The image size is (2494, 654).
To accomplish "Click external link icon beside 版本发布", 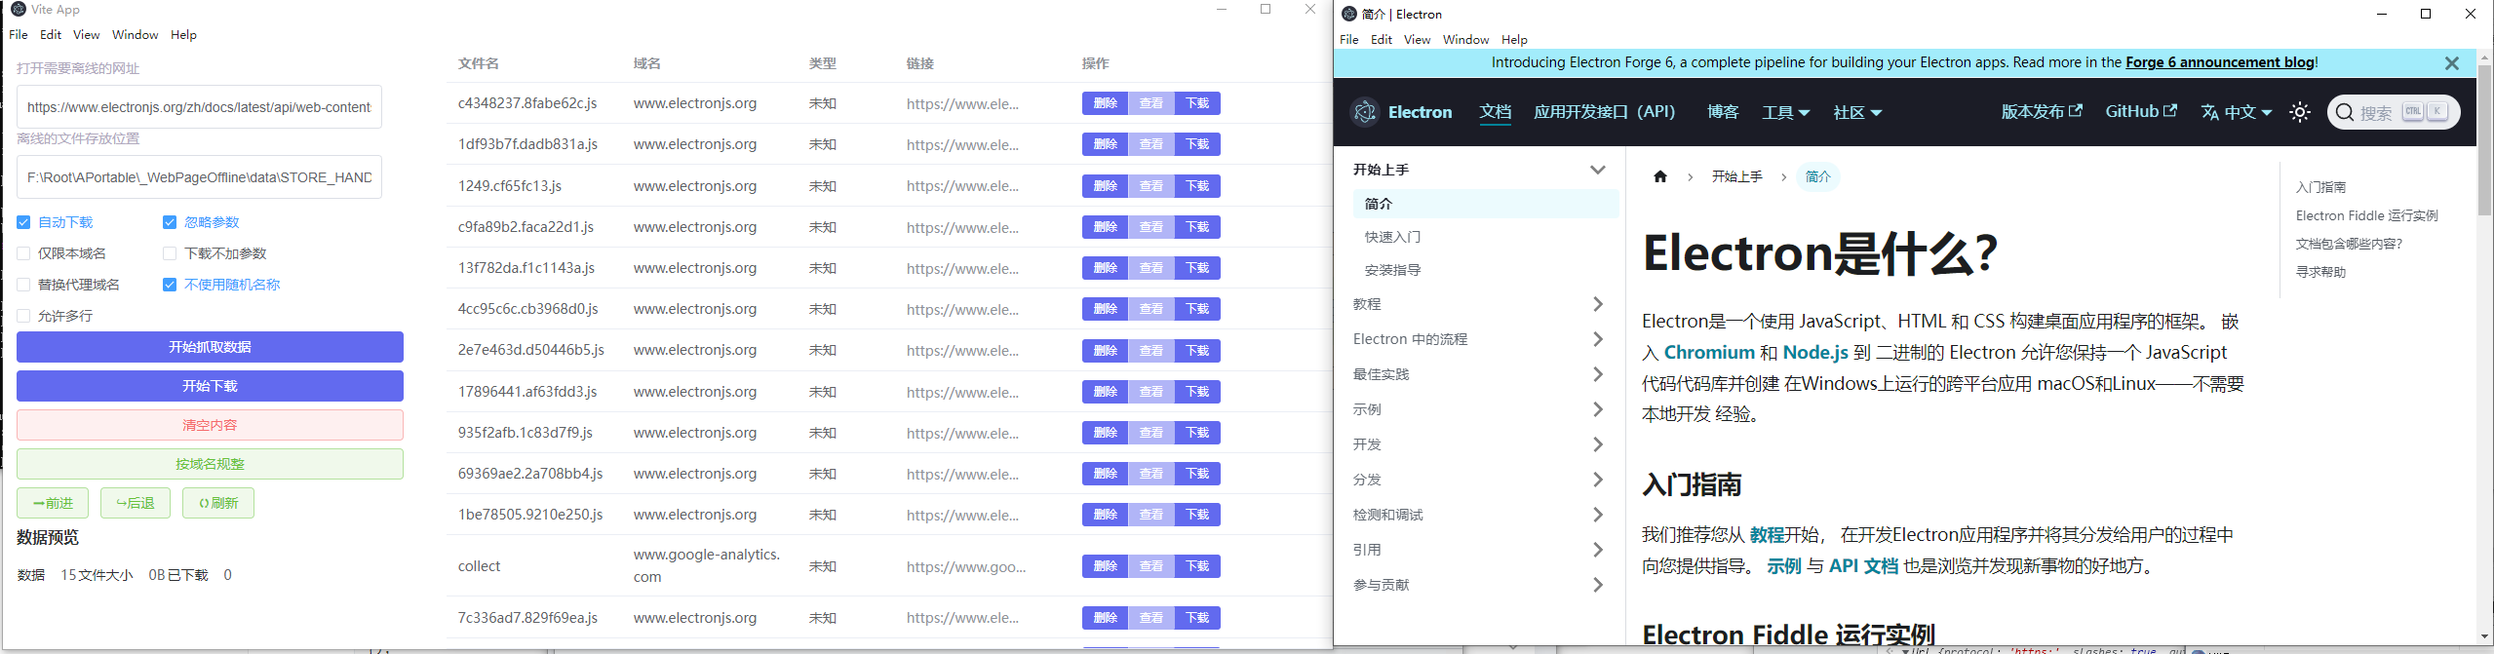I will [2076, 111].
